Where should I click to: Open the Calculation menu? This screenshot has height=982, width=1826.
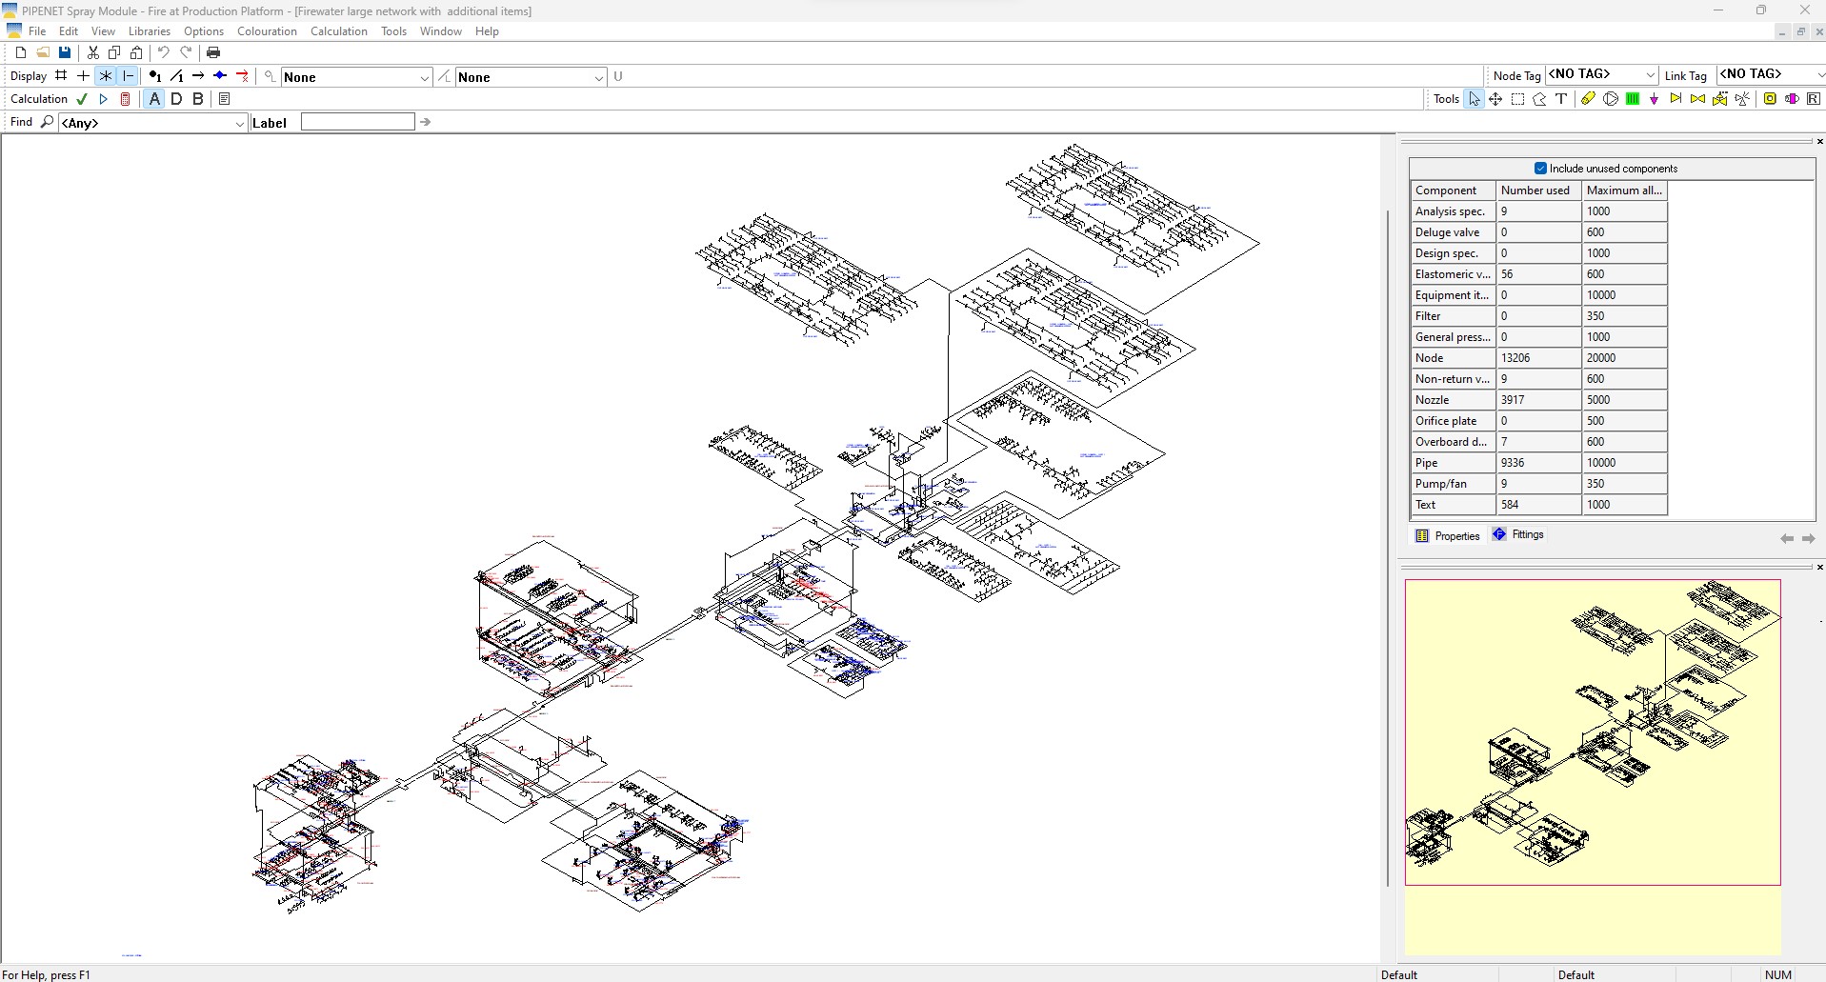[x=339, y=31]
